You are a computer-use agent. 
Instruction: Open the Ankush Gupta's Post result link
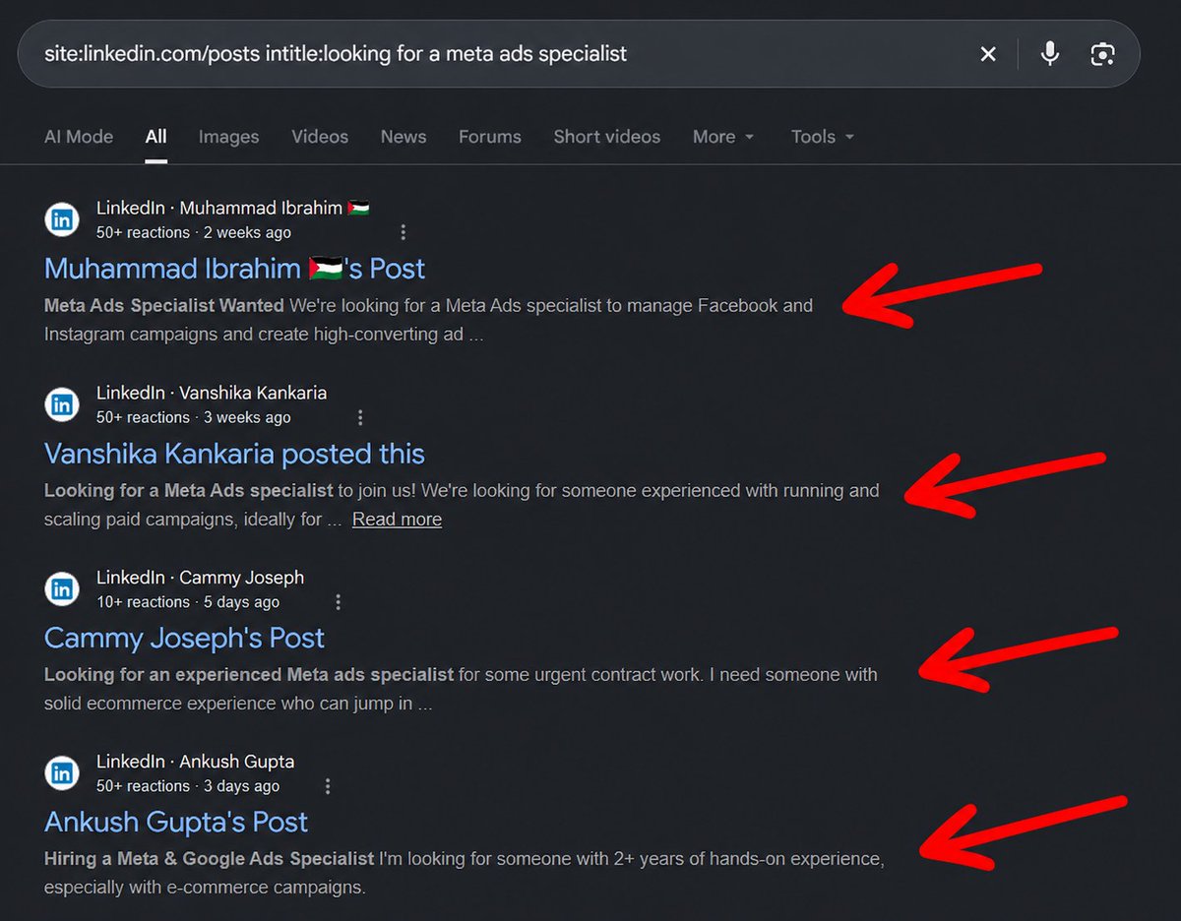pos(176,822)
